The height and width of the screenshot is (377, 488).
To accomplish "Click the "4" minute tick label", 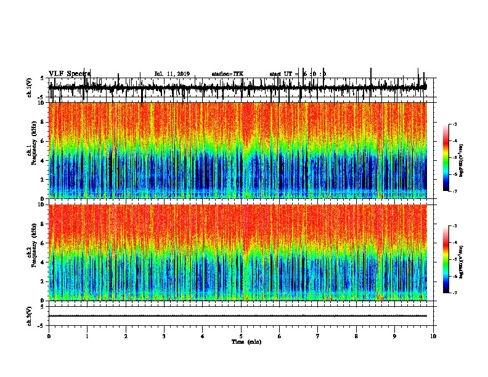I will pyautogui.click(x=203, y=336).
